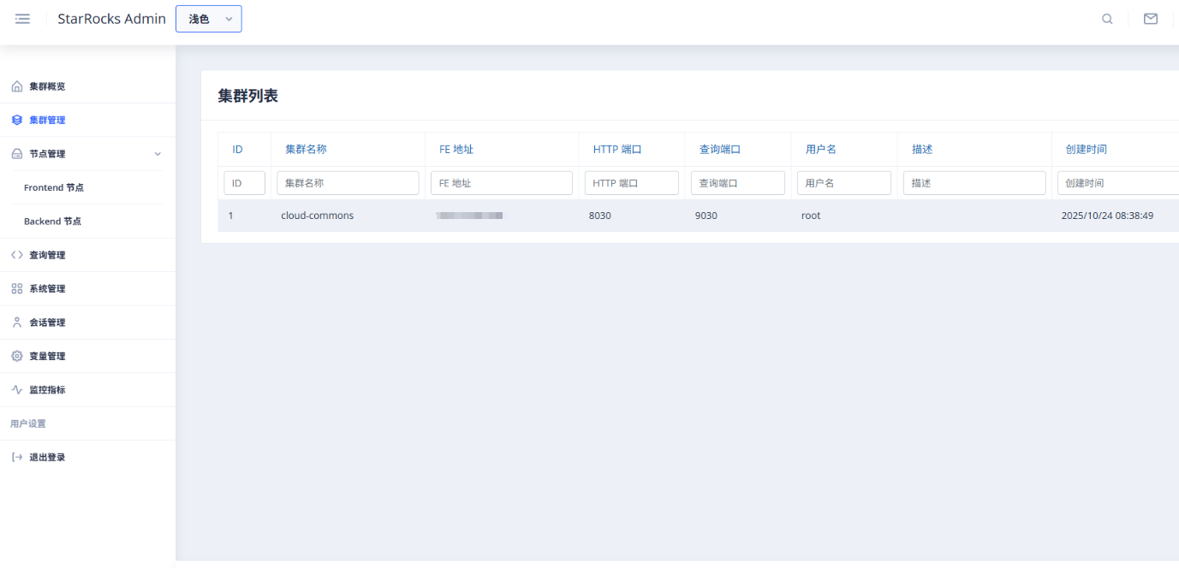Open the Frontend 节点 menu item
1179x568 pixels.
point(54,187)
